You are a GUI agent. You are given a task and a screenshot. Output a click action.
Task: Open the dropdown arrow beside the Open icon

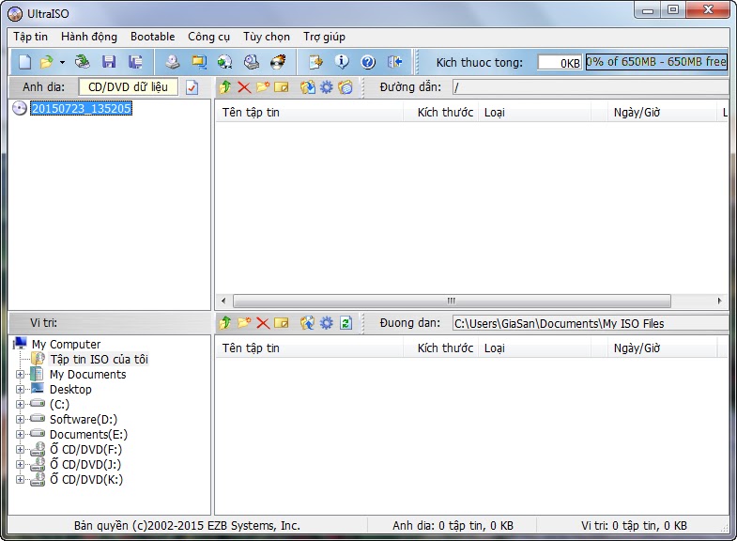pos(62,62)
